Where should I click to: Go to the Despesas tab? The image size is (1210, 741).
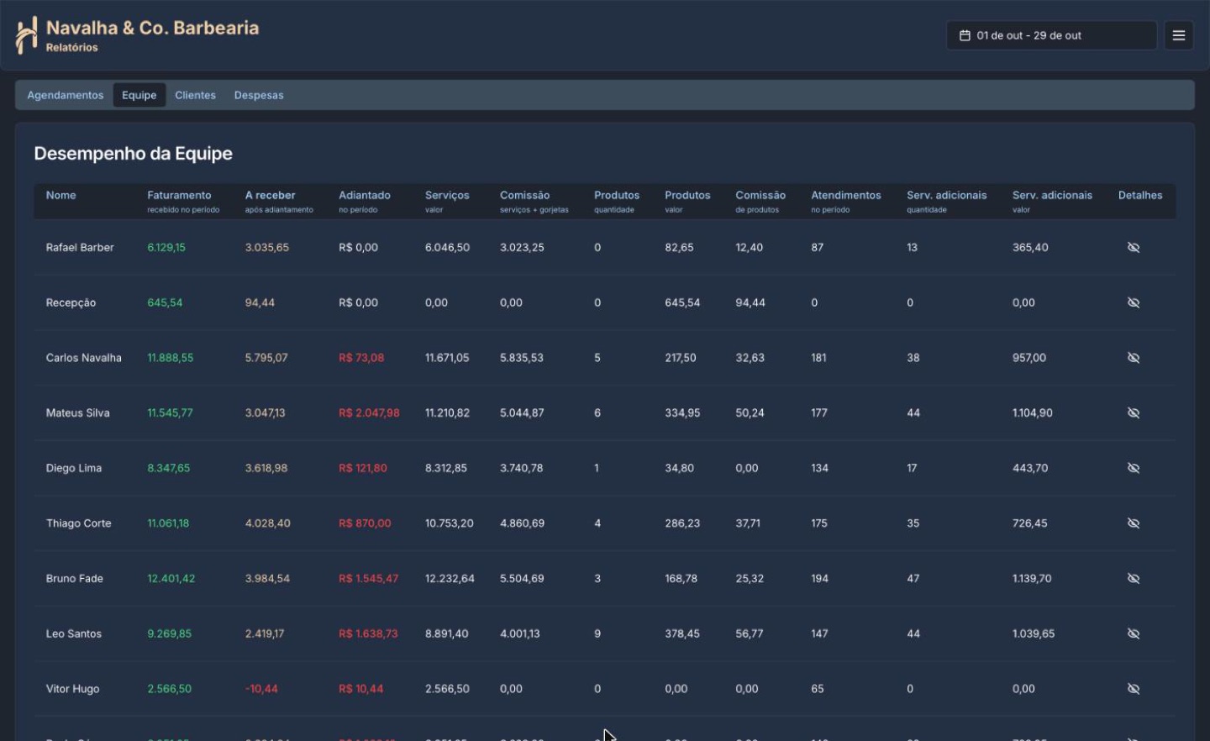pyautogui.click(x=259, y=95)
